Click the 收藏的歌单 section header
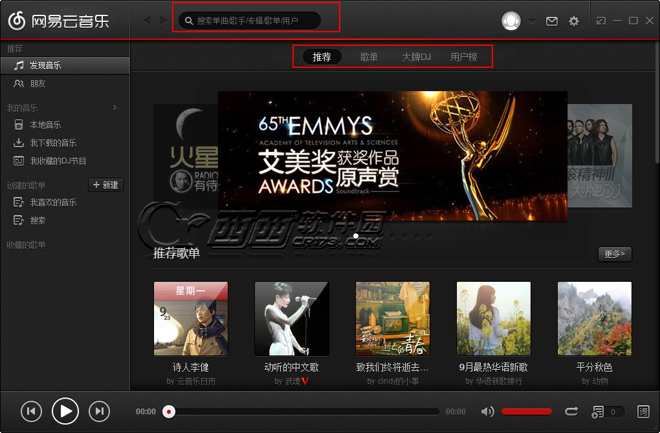Screen dimensions: 660x433 [x=26, y=245]
